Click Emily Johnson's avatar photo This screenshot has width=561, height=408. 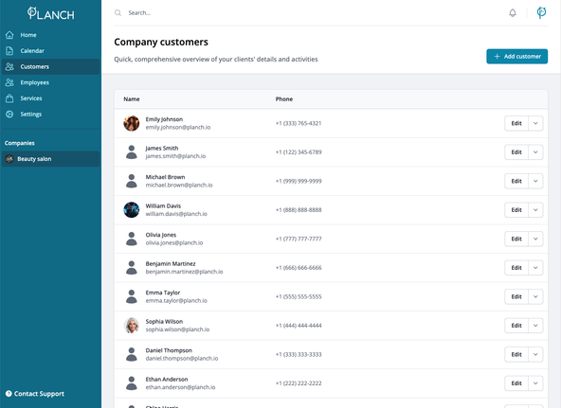[x=132, y=123]
